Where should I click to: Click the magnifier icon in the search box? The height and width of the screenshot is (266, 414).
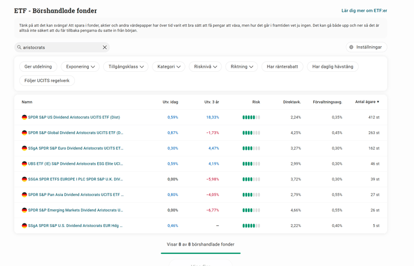[19, 47]
